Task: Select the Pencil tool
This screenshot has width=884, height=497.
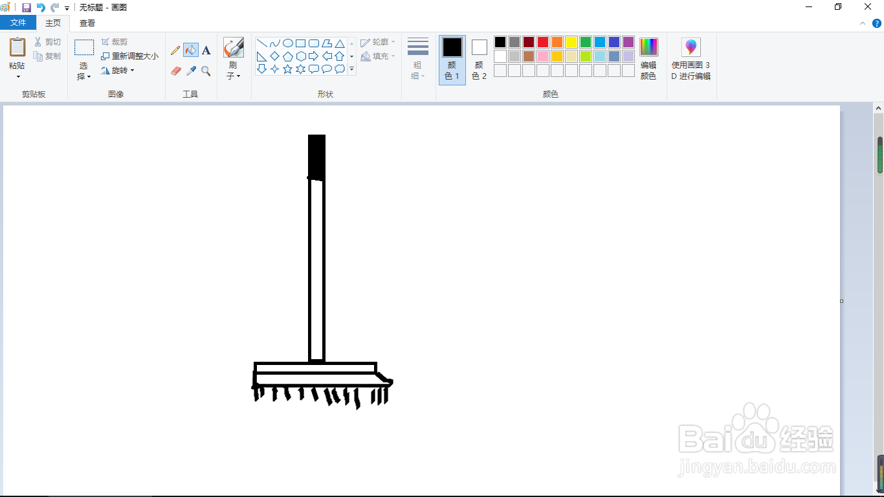Action: (175, 50)
